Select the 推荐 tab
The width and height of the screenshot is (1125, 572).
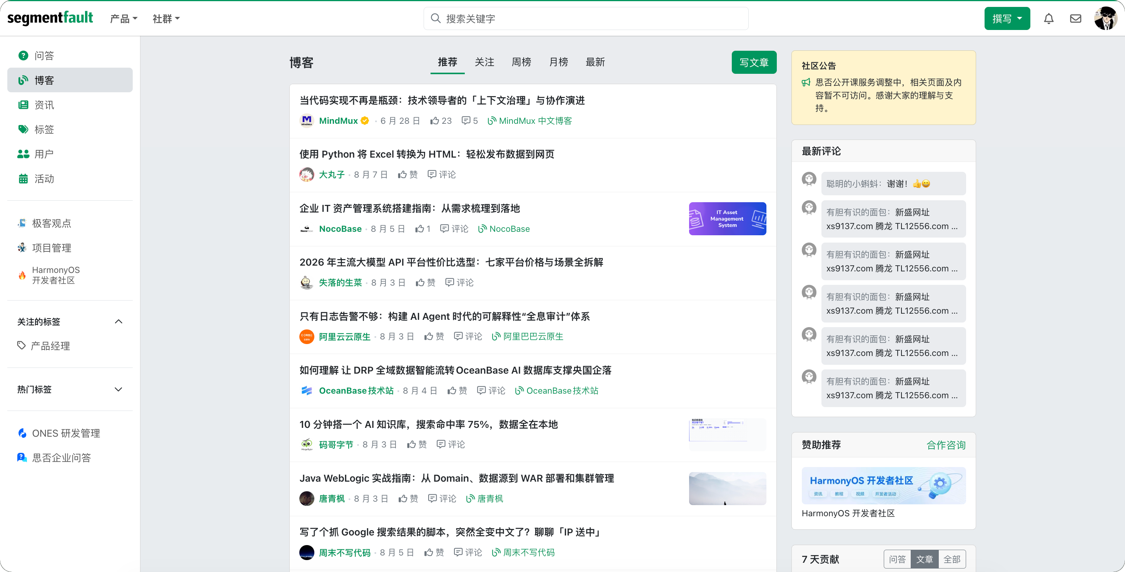[x=447, y=62]
